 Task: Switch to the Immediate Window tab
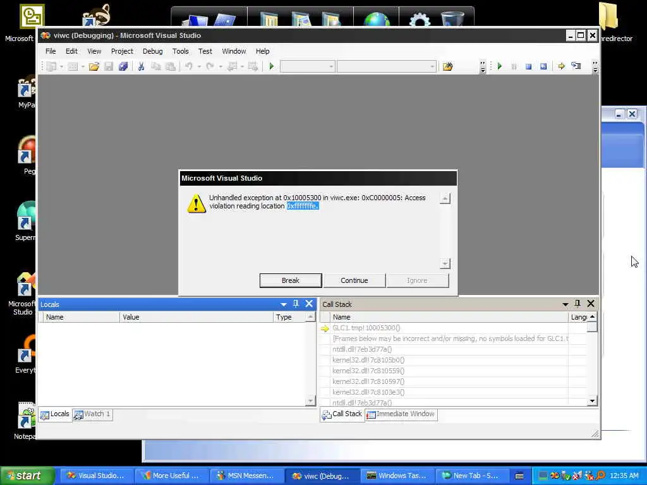[x=401, y=414]
